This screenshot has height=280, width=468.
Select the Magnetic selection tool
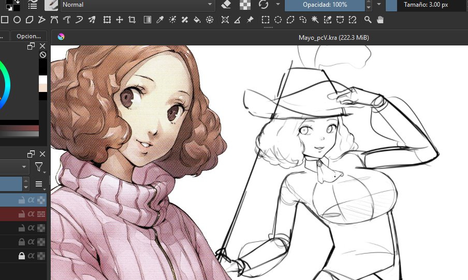coord(353,20)
